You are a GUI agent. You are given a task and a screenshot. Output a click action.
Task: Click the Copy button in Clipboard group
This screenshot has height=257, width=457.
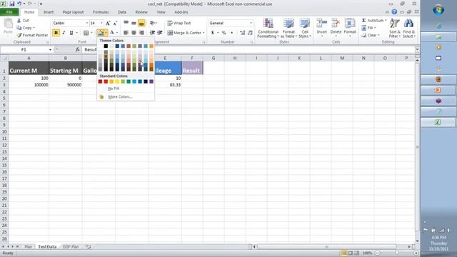[x=25, y=28]
